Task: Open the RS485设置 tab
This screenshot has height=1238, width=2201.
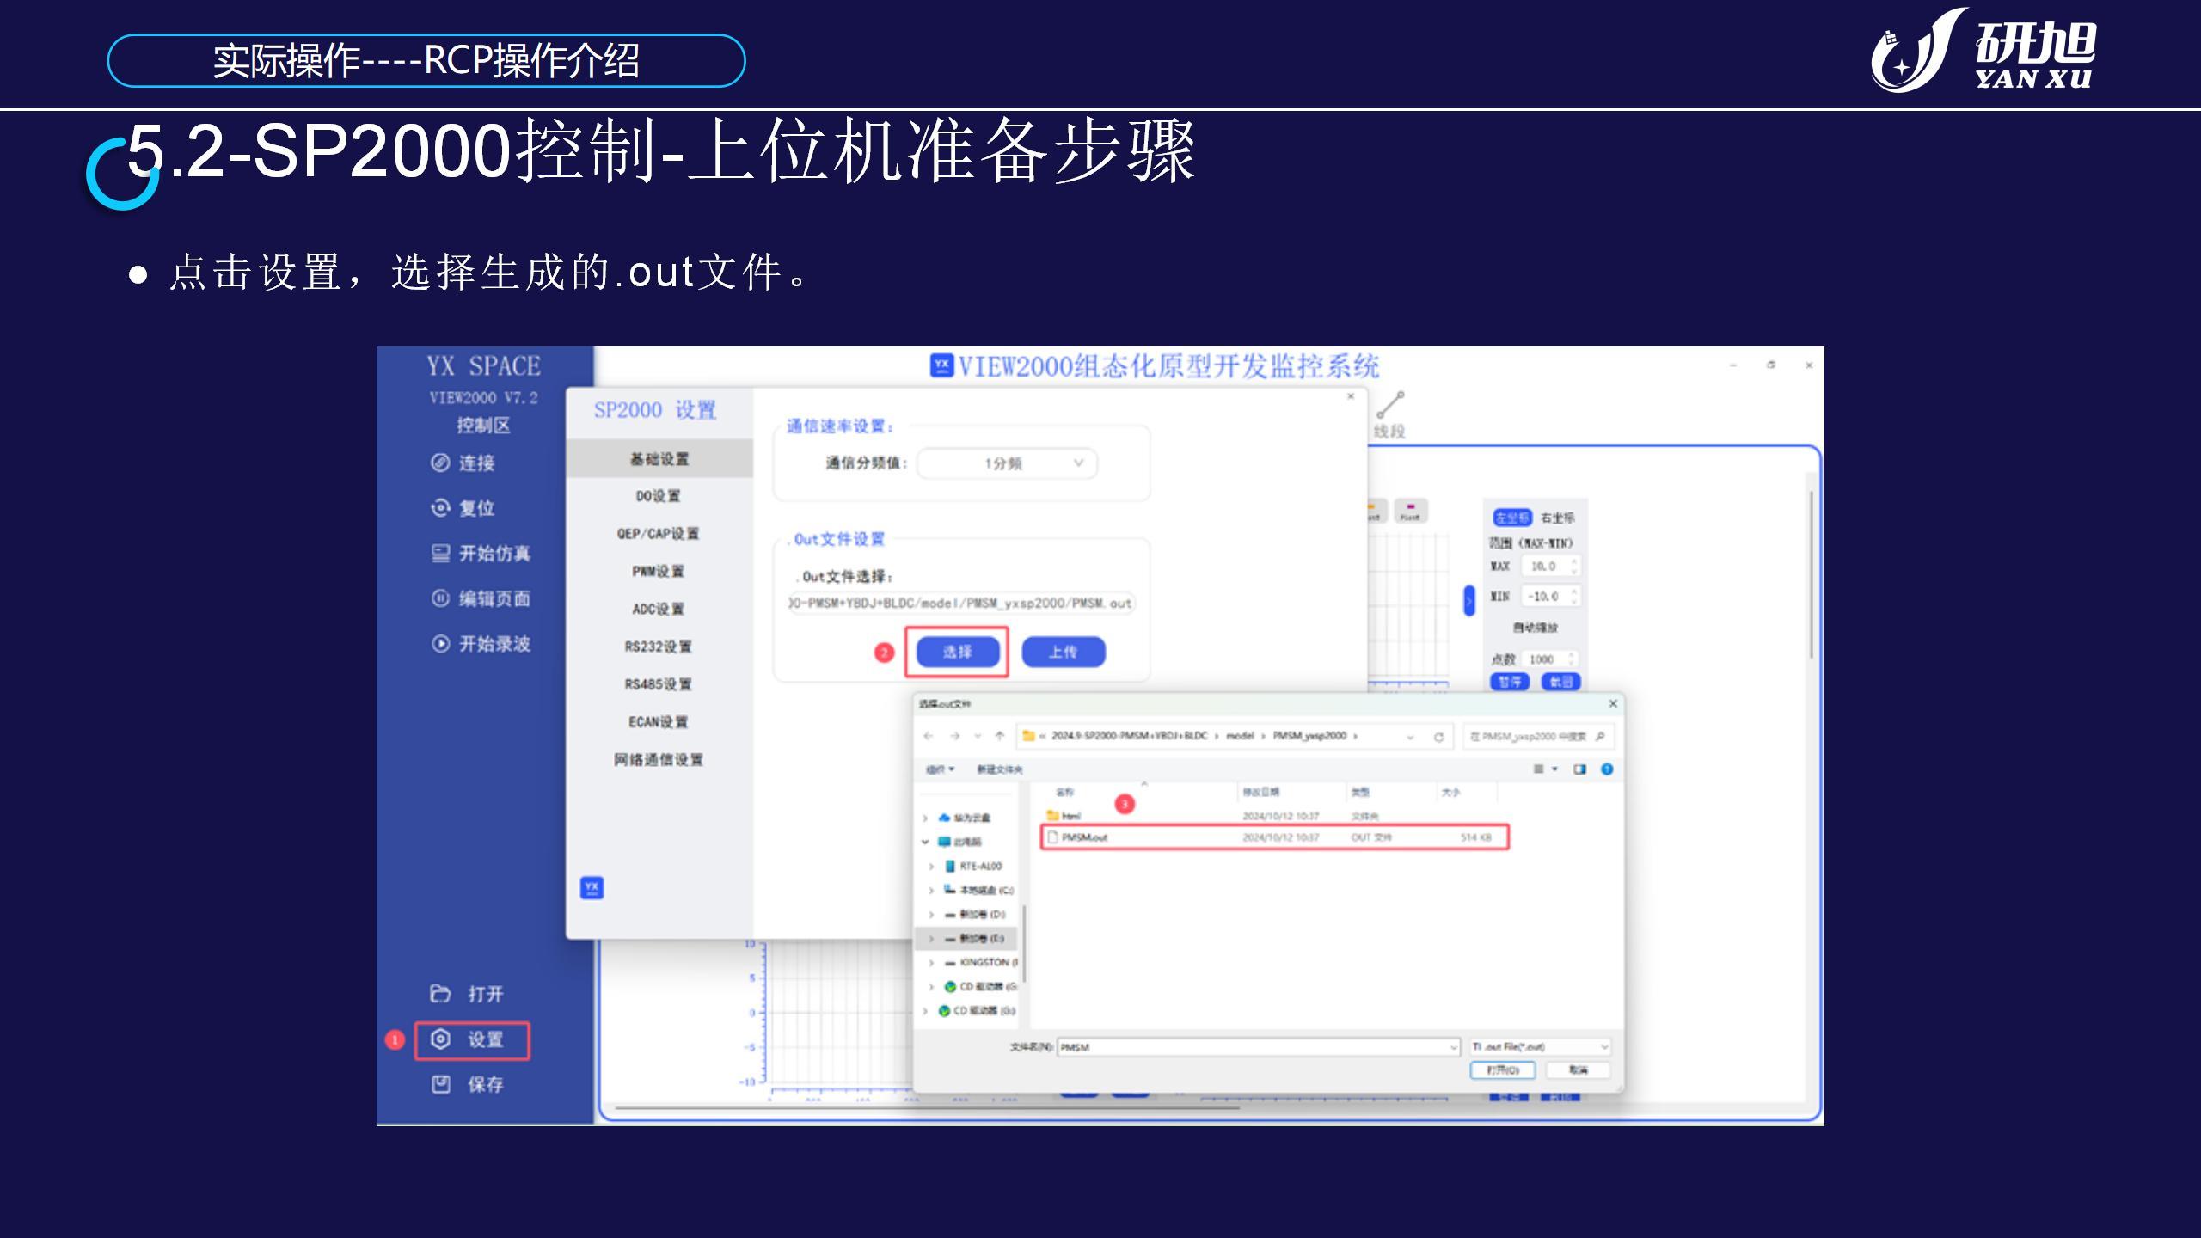Action: click(x=659, y=684)
